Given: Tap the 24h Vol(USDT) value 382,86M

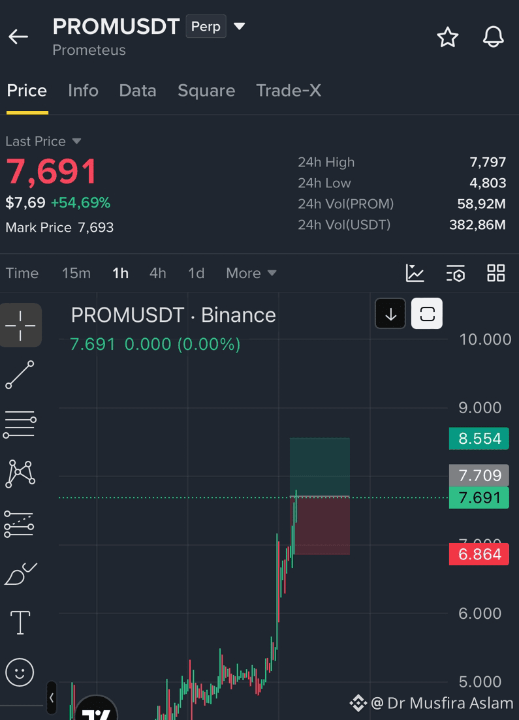Looking at the screenshot, I should click(477, 225).
